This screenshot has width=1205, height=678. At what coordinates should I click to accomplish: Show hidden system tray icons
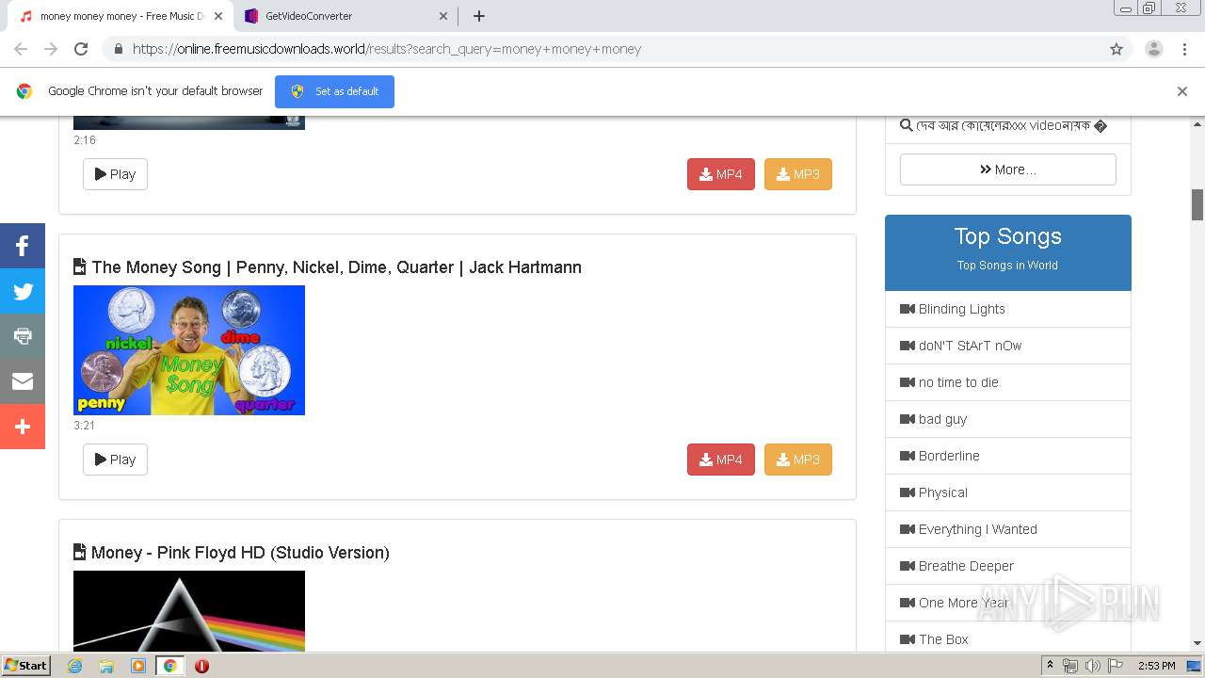coord(1050,666)
